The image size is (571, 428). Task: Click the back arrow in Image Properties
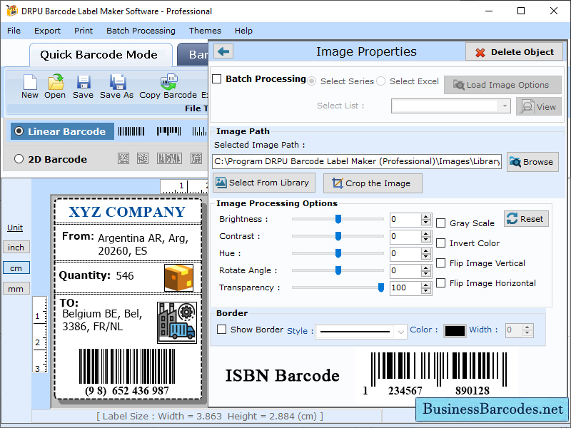pos(223,51)
